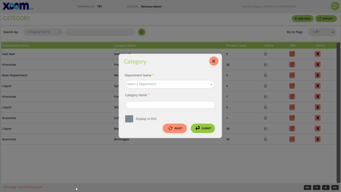The height and width of the screenshot is (192, 341).
Task: Toggle Active checkbox for test new row
Action: [x=265, y=54]
